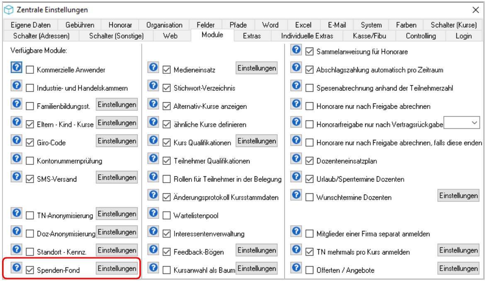Disable Medieneinsatz checkbox
Image resolution: width=485 pixels, height=281 pixels.
coord(167,70)
